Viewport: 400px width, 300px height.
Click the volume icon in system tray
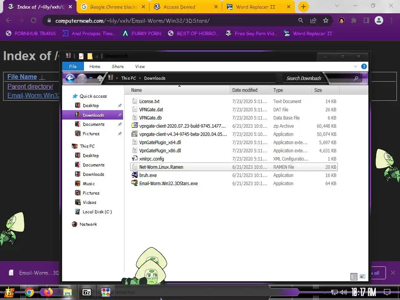coord(344,292)
